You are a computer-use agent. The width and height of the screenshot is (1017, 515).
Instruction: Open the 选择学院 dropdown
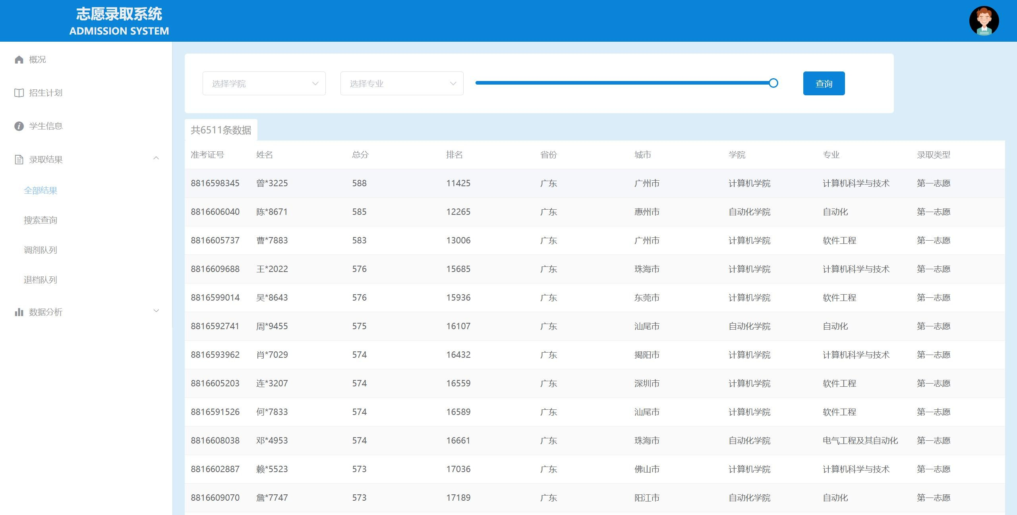click(x=264, y=83)
